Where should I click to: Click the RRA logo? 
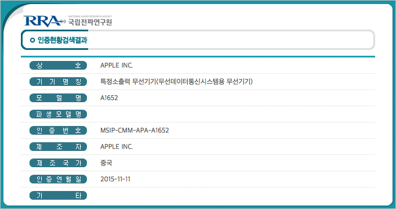(x=45, y=21)
